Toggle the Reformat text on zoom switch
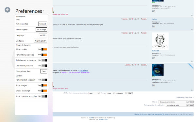This screenshot has height=122, width=196. pyautogui.click(x=44, y=80)
